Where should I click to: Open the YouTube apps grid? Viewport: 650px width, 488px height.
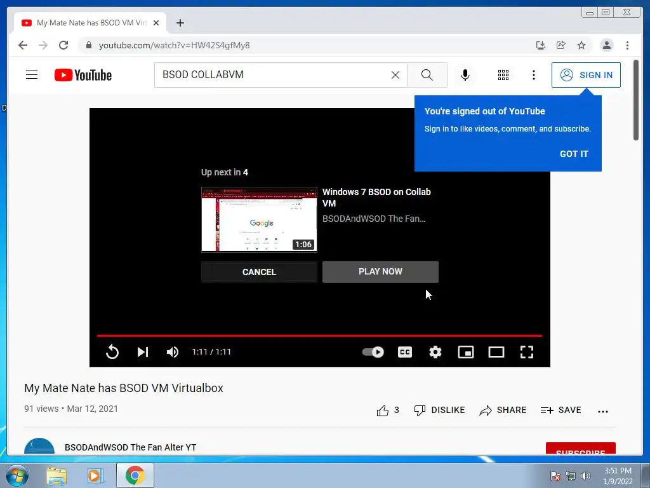tap(503, 75)
